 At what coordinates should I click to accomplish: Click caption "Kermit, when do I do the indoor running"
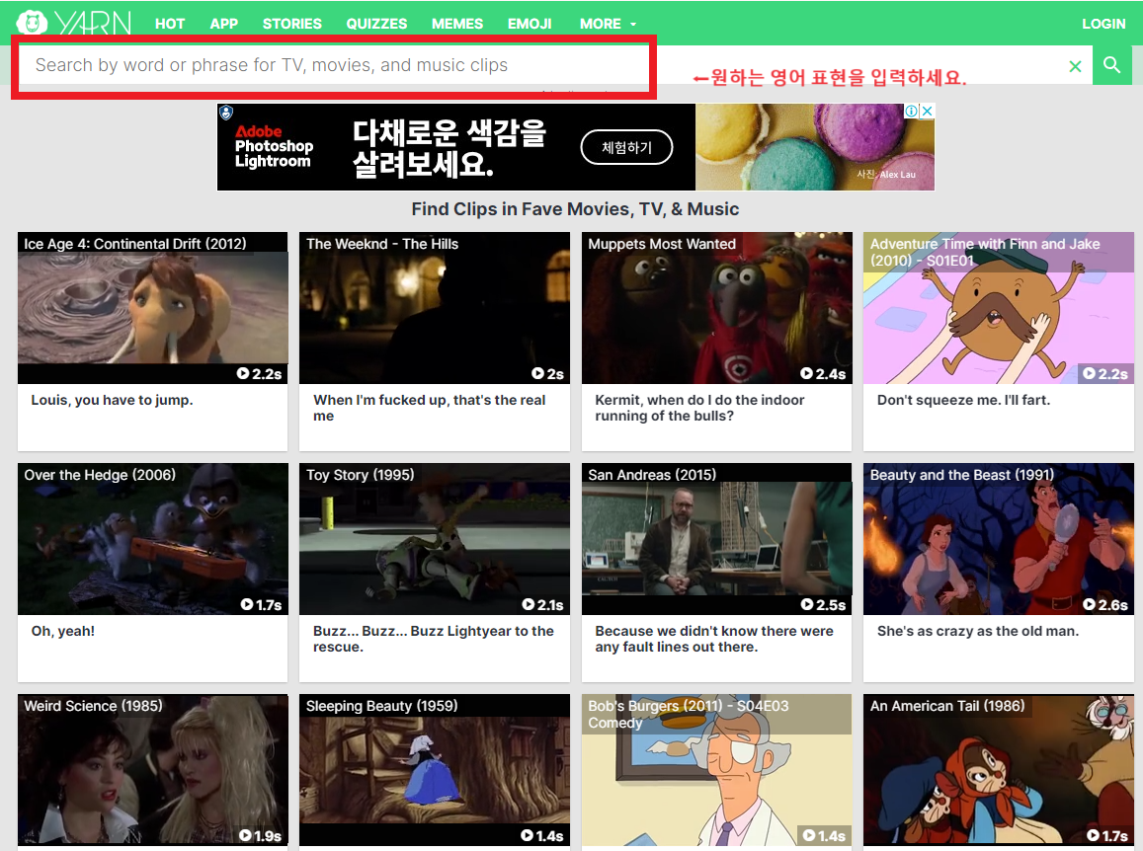[x=699, y=408]
